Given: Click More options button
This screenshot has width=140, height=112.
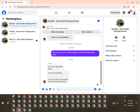Looking at the screenshot, I should (87, 32).
